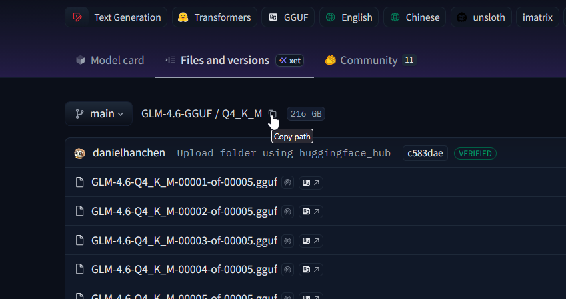This screenshot has width=566, height=299.
Task: Open the Community tab
Action: [x=371, y=60]
